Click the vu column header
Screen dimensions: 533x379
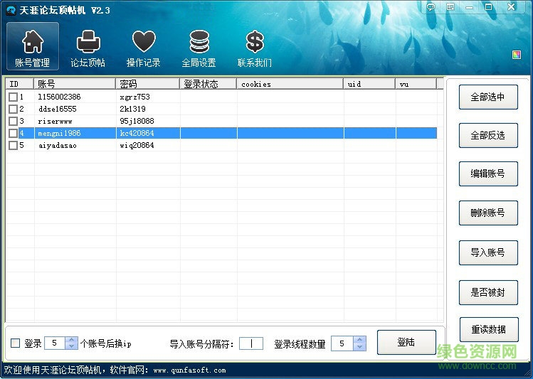click(416, 84)
